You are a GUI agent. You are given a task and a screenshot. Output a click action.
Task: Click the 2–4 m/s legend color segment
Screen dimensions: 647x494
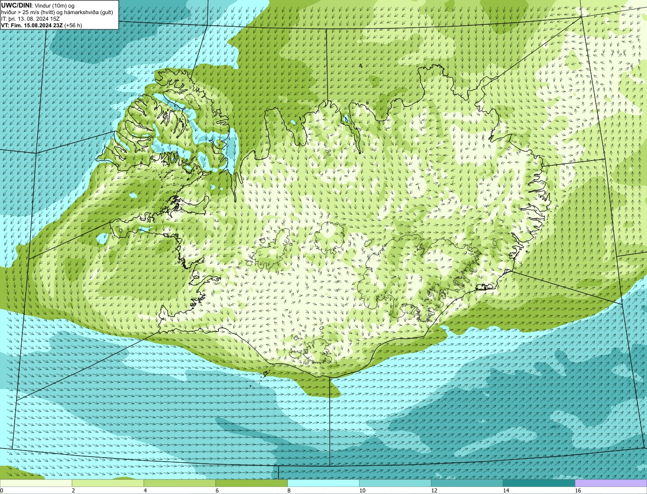[108, 483]
